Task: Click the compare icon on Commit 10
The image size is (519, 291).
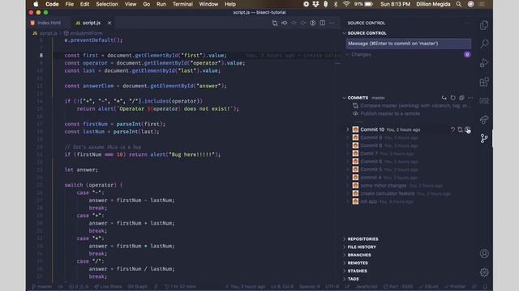Action: coord(460,129)
